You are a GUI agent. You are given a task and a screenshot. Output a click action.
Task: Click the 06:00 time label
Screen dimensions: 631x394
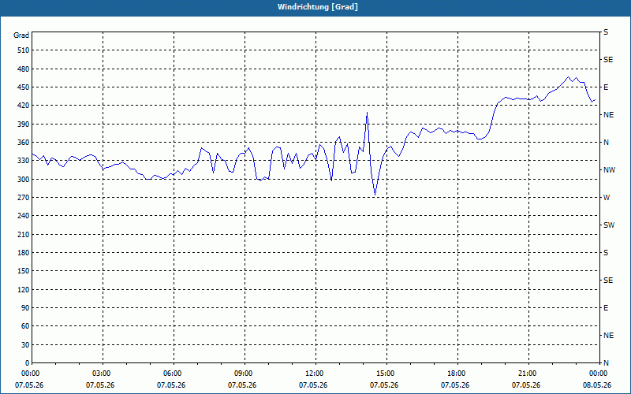coord(174,374)
